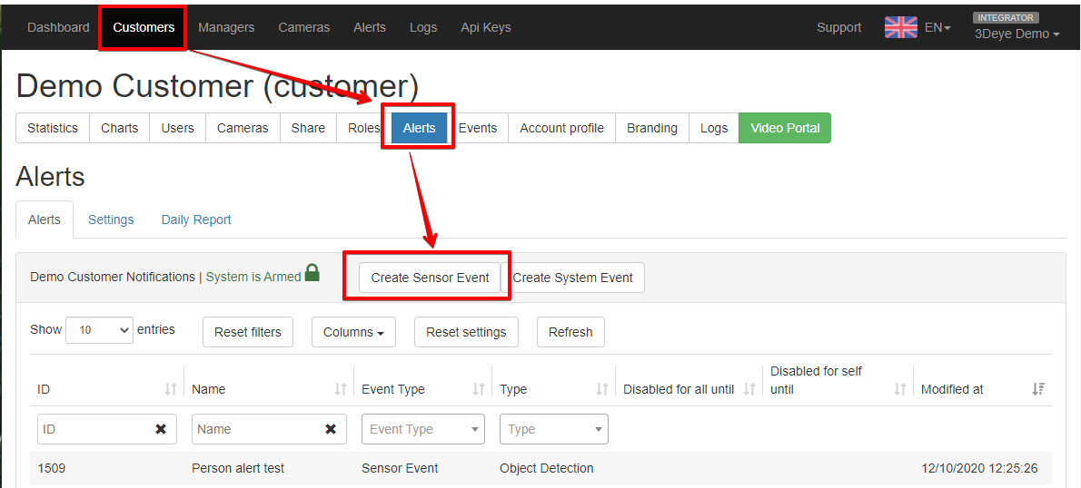Screen dimensions: 1081x488
Task: Sort Event Type column arrows icon
Action: 479,389
